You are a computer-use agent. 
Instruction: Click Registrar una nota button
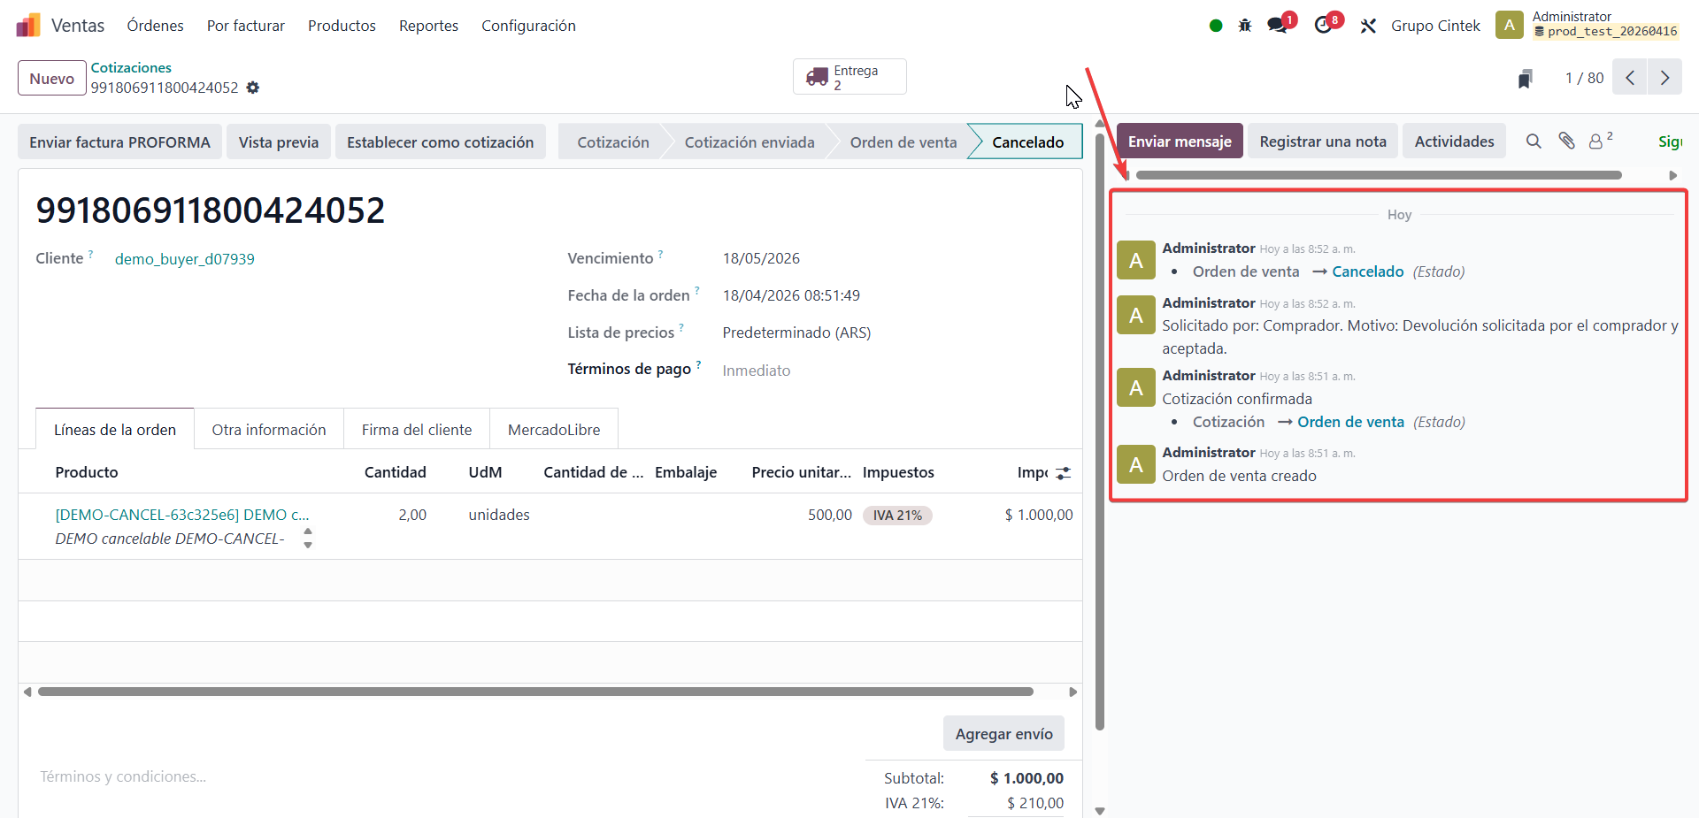pos(1323,141)
